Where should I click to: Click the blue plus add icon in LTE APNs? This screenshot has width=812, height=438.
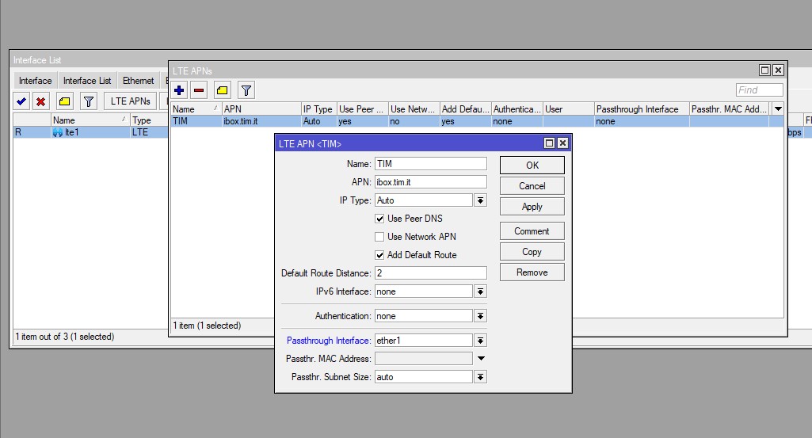tap(180, 90)
